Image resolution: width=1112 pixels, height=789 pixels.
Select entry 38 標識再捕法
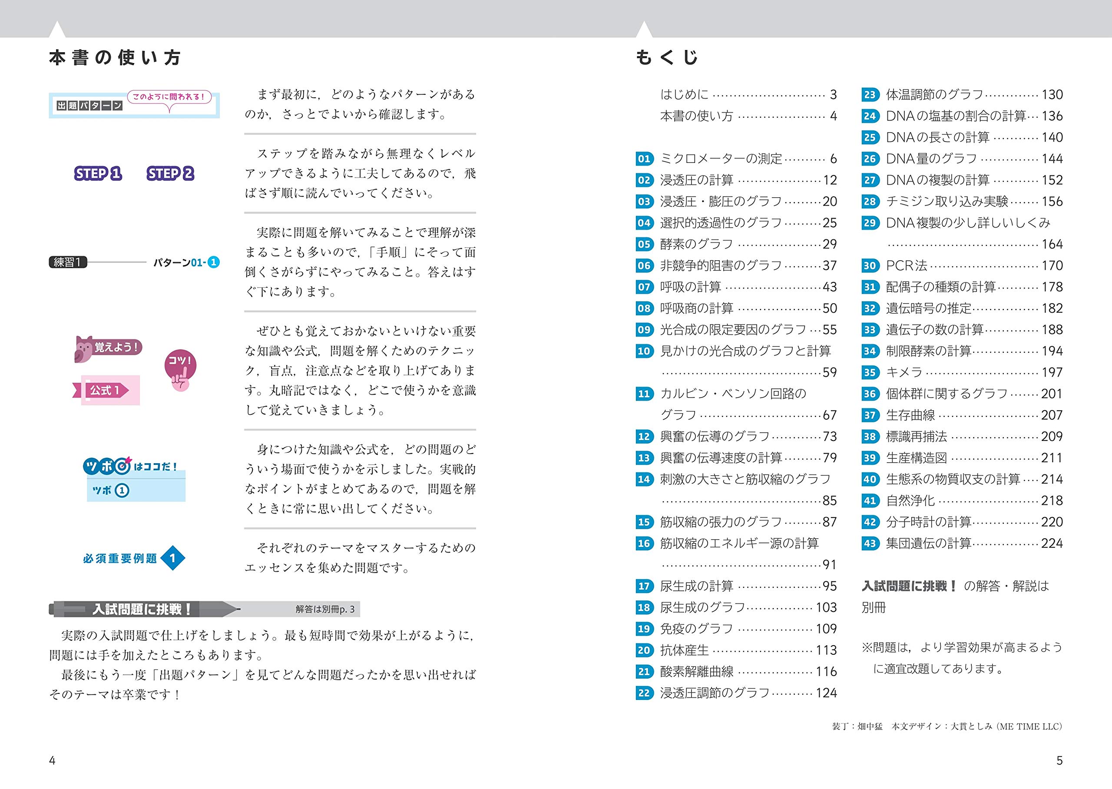tap(963, 436)
